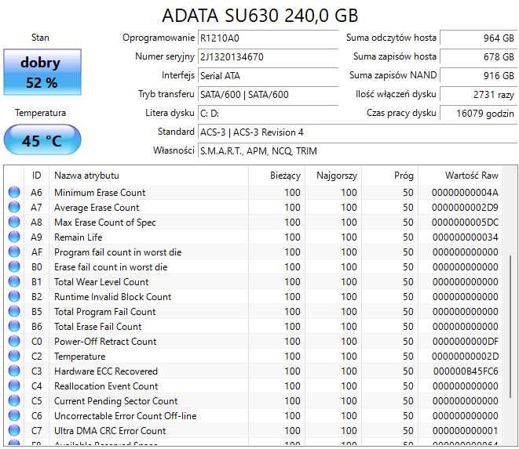Click the CRC error raw value 000000000001

[465, 431]
